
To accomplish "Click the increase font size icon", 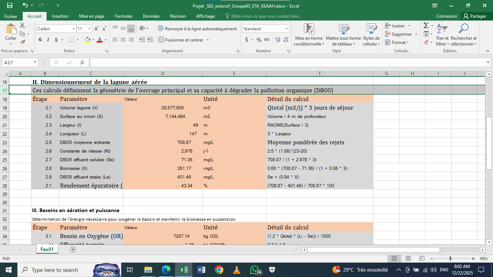I will [96, 29].
